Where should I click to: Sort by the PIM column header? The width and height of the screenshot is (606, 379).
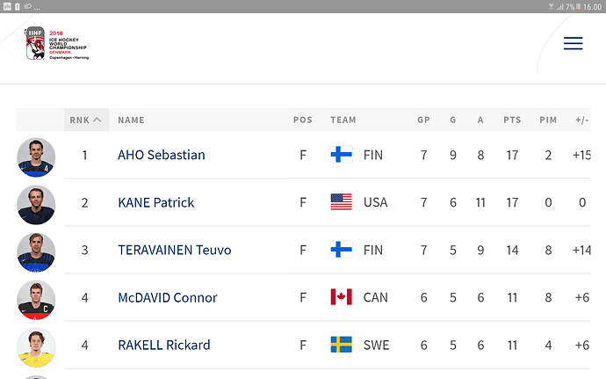point(548,120)
